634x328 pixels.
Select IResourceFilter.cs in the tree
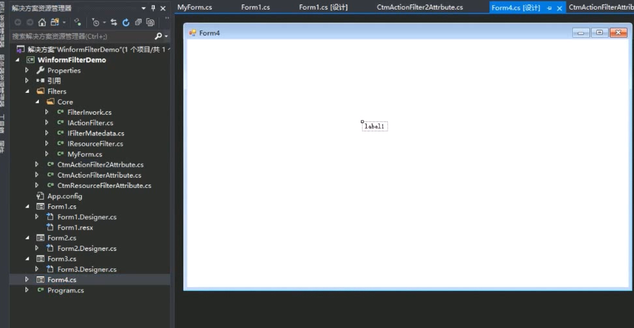(x=95, y=143)
